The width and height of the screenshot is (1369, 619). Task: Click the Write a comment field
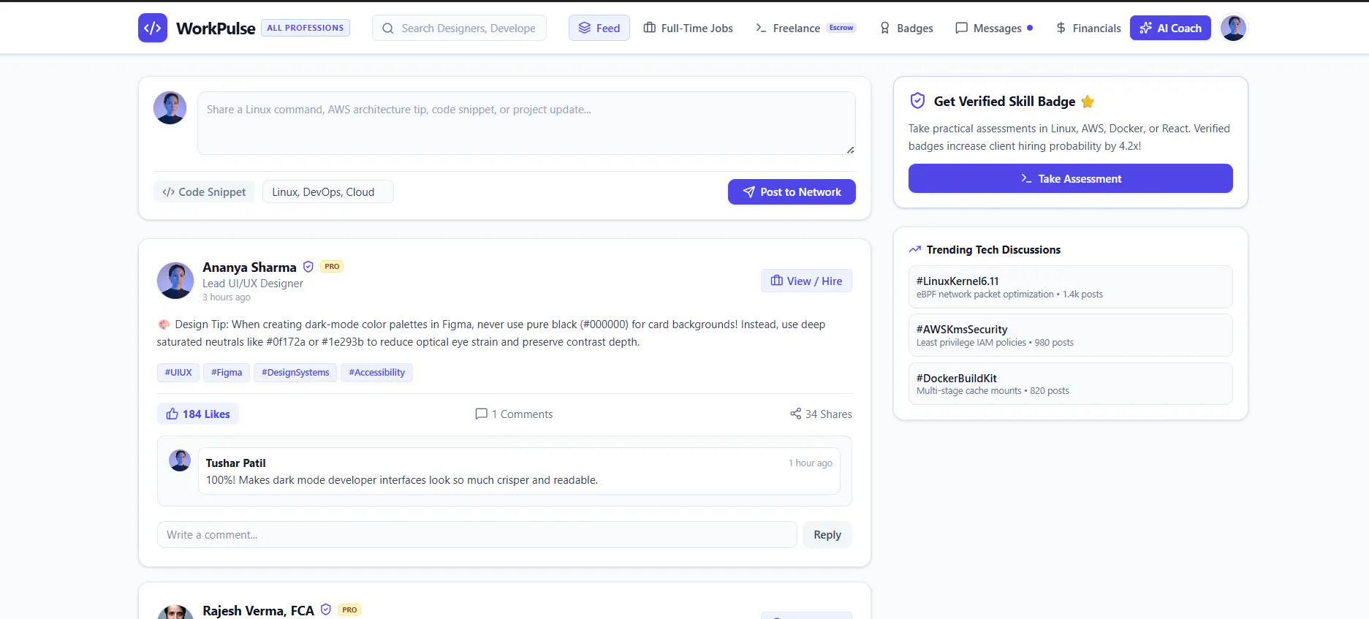pos(477,534)
